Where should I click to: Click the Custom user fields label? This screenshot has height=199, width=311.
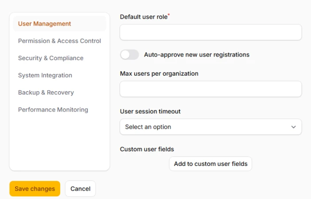[147, 149]
